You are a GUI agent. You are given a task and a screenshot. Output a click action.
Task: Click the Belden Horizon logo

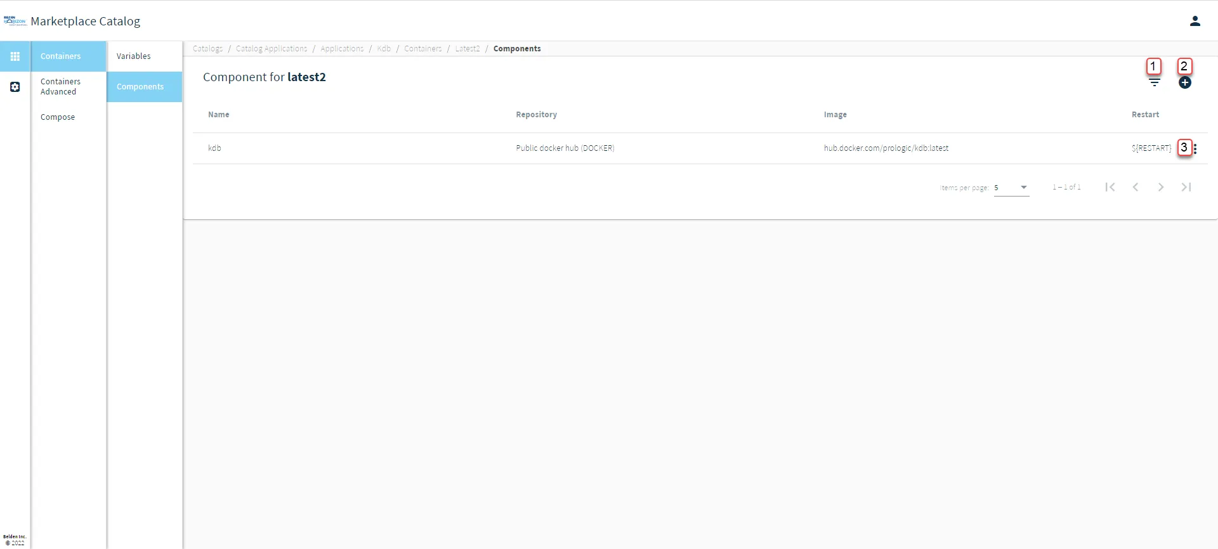coord(15,22)
